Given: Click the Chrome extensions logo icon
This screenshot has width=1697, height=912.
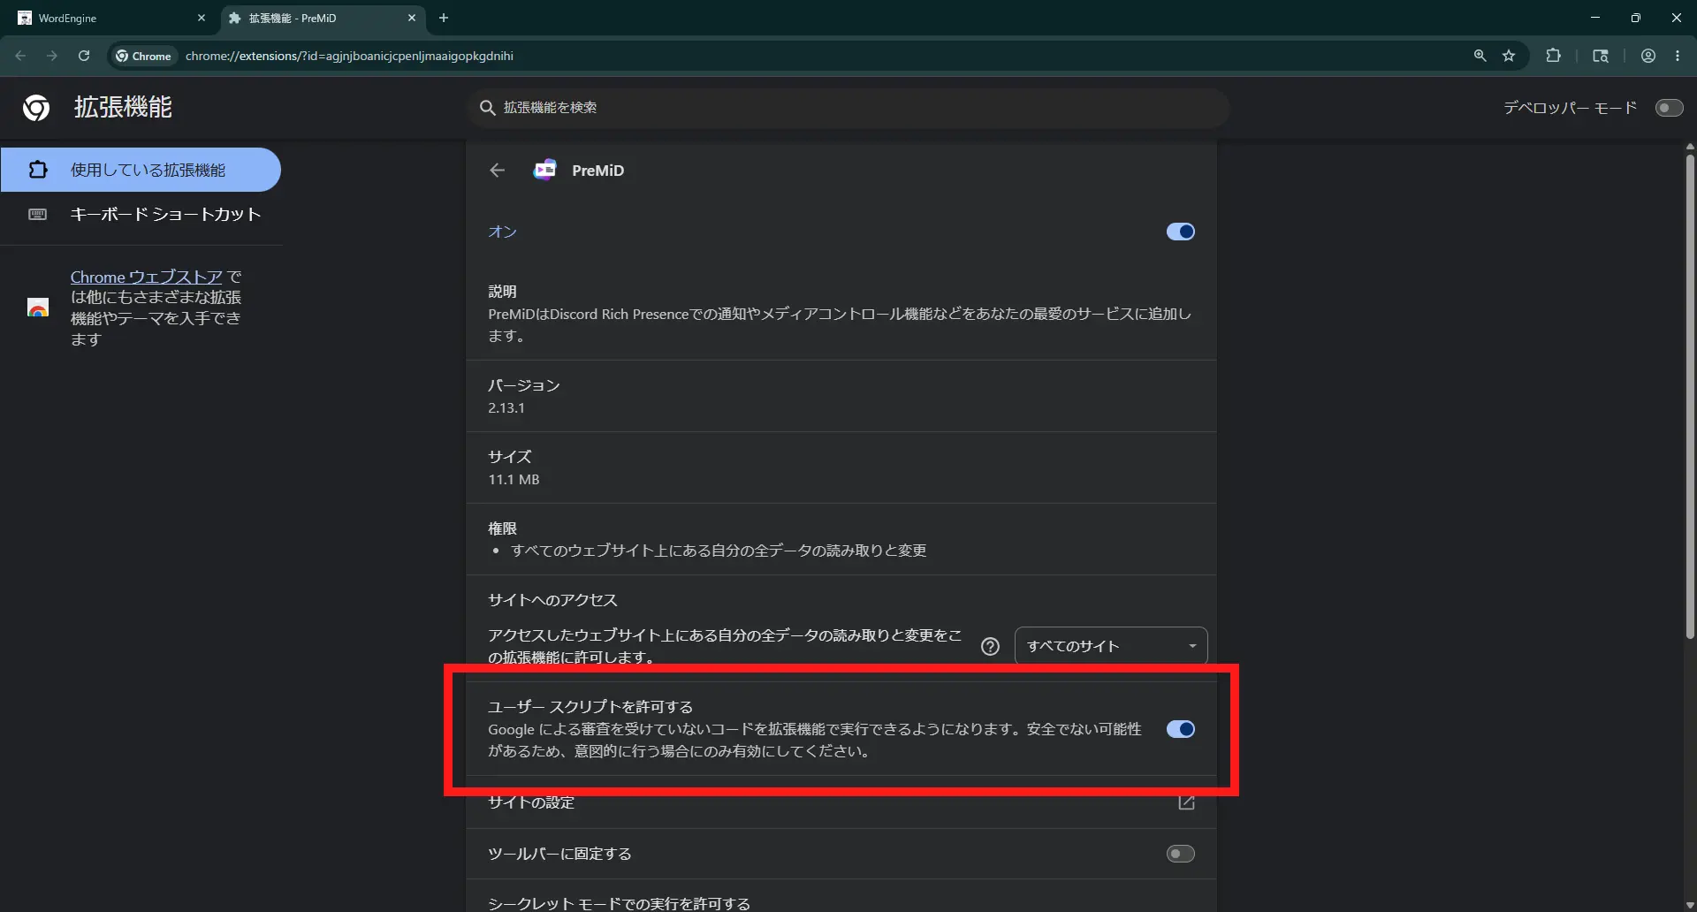Looking at the screenshot, I should click(36, 108).
